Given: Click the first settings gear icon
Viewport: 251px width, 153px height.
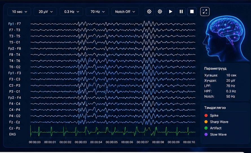Looking at the screenshot, I should (149, 12).
